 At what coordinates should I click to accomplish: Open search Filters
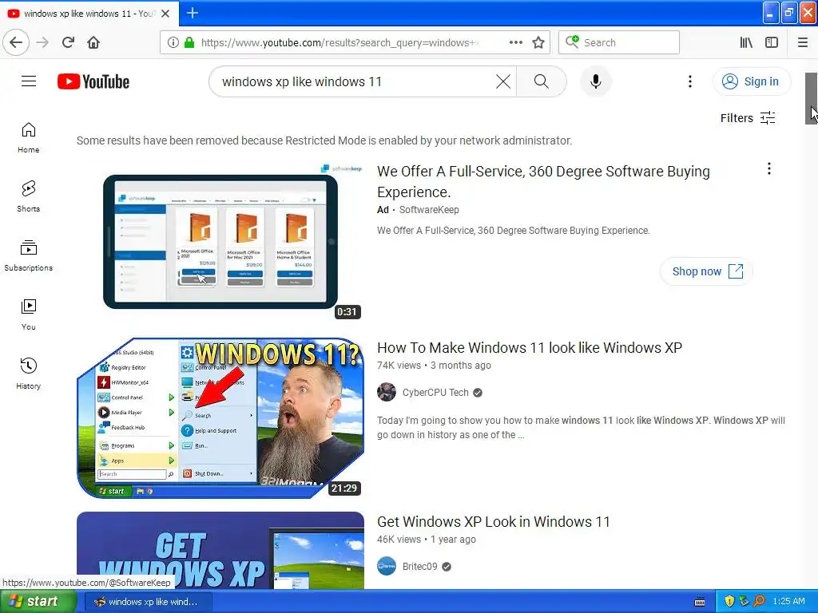(x=748, y=118)
